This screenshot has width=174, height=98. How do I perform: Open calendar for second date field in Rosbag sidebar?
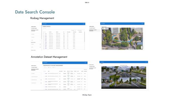40,47
